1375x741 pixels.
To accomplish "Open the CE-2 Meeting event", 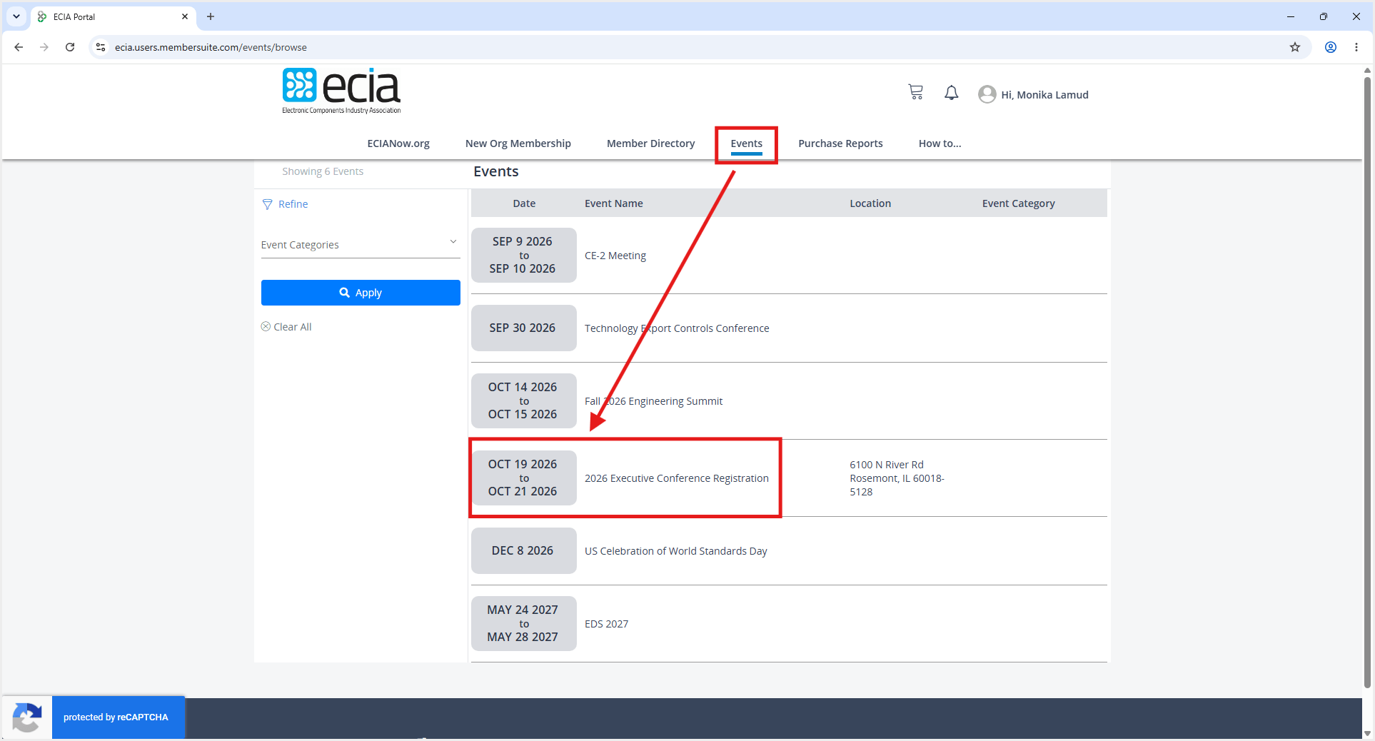I will coord(615,256).
